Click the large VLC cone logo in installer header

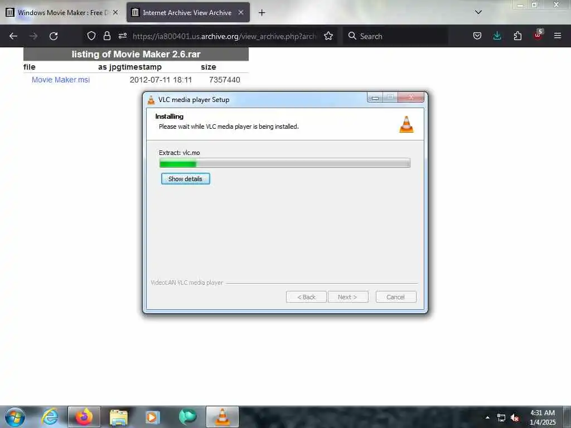tap(407, 124)
